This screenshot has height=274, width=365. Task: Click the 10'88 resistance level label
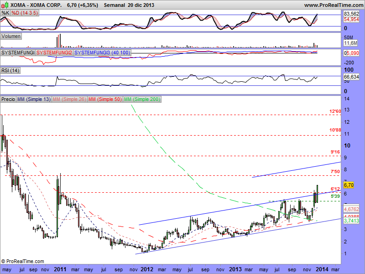click(x=335, y=130)
